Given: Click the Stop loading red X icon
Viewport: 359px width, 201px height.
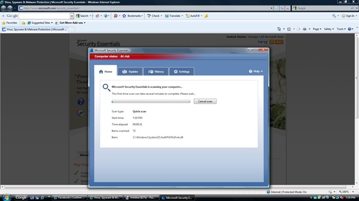Looking at the screenshot, I should point(288,8).
